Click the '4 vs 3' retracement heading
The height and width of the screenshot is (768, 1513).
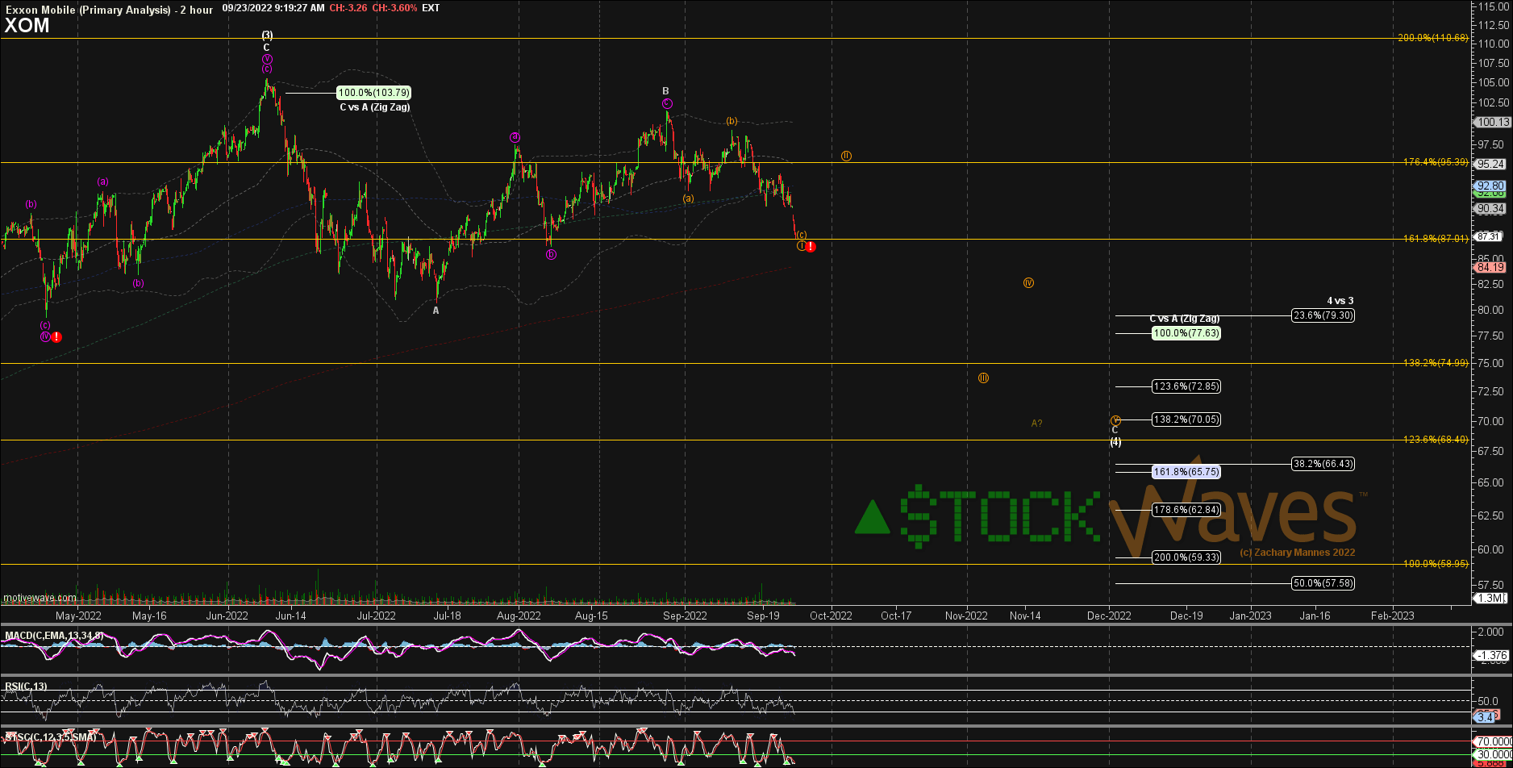coord(1340,301)
